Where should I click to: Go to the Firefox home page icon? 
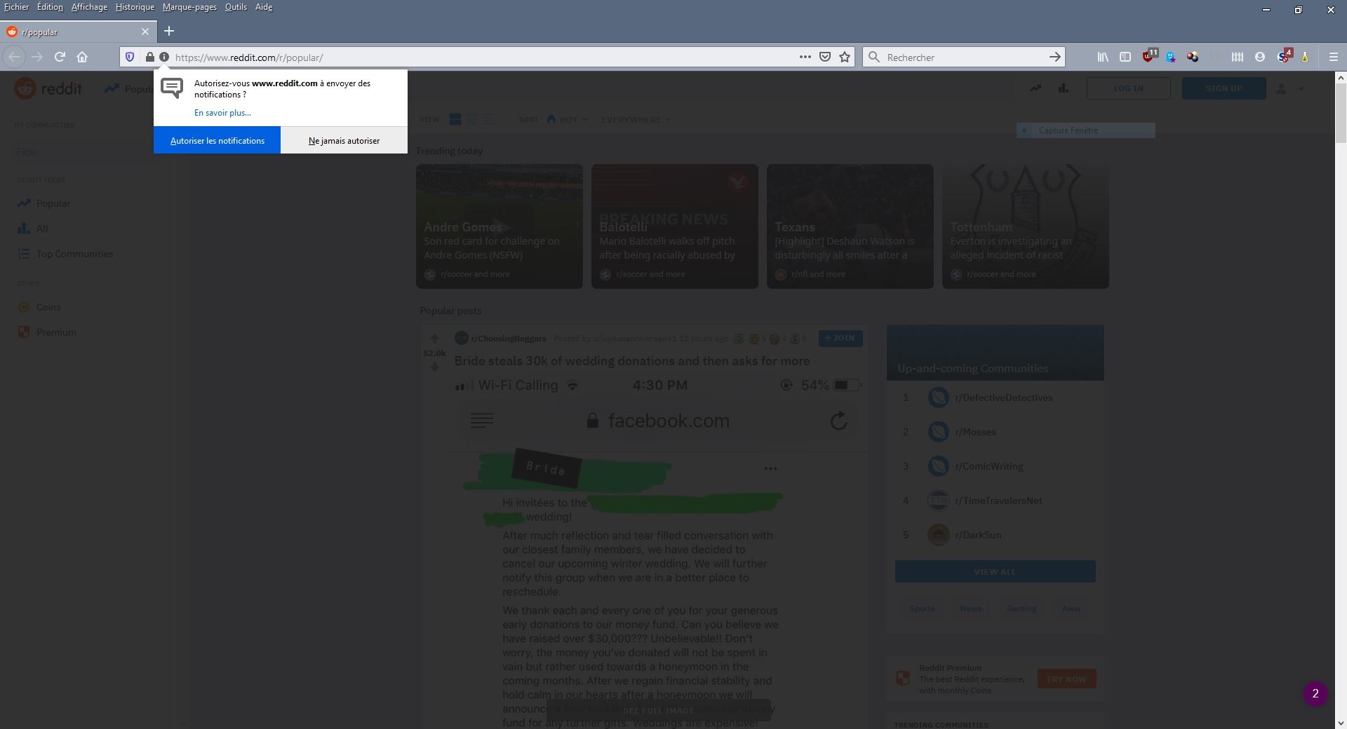click(x=82, y=57)
